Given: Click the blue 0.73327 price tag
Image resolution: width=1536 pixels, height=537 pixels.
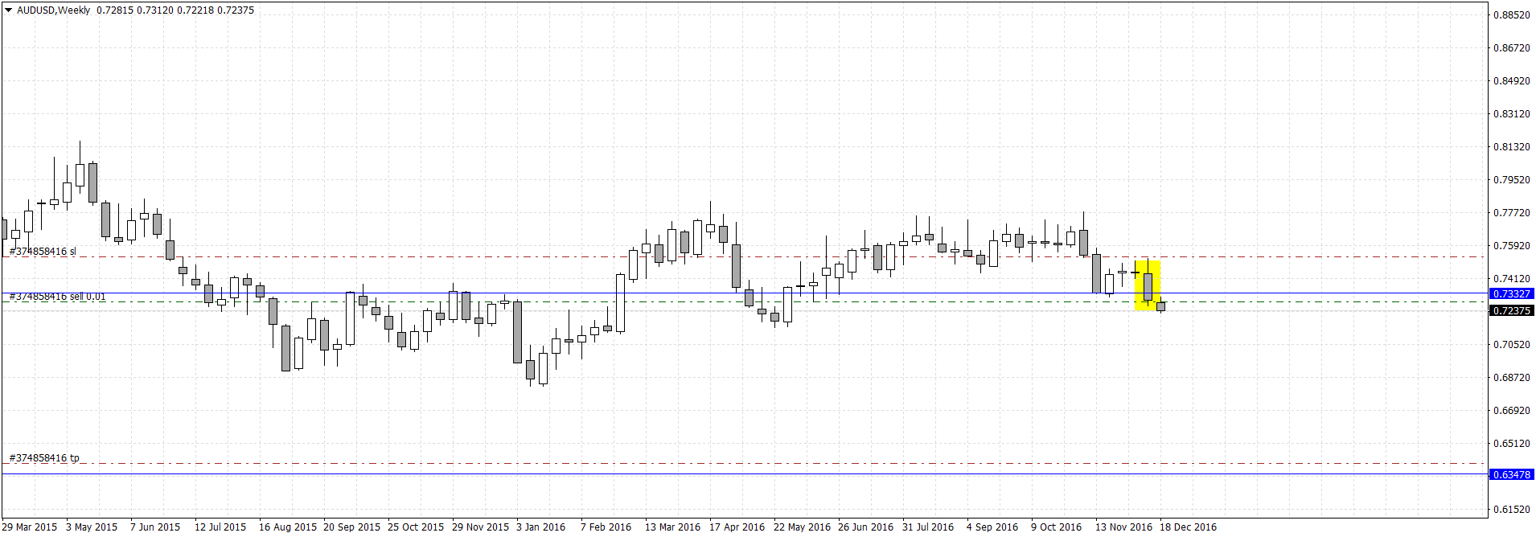Looking at the screenshot, I should coord(1512,294).
